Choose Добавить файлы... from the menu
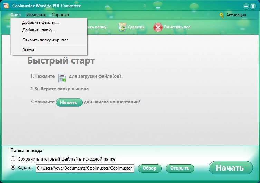This screenshot has height=183, width=260. 49,22
